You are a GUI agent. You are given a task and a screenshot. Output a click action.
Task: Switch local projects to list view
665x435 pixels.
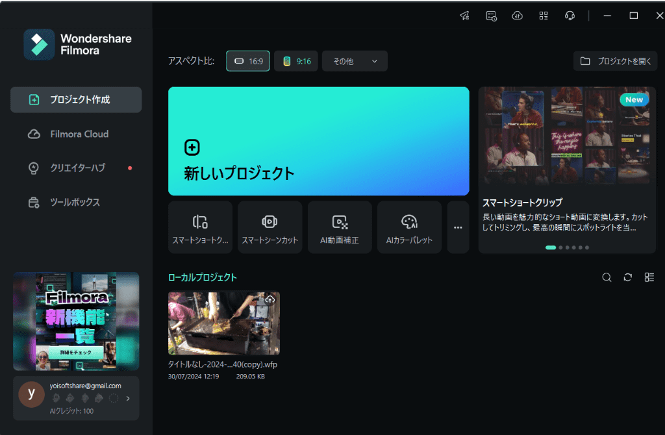649,277
